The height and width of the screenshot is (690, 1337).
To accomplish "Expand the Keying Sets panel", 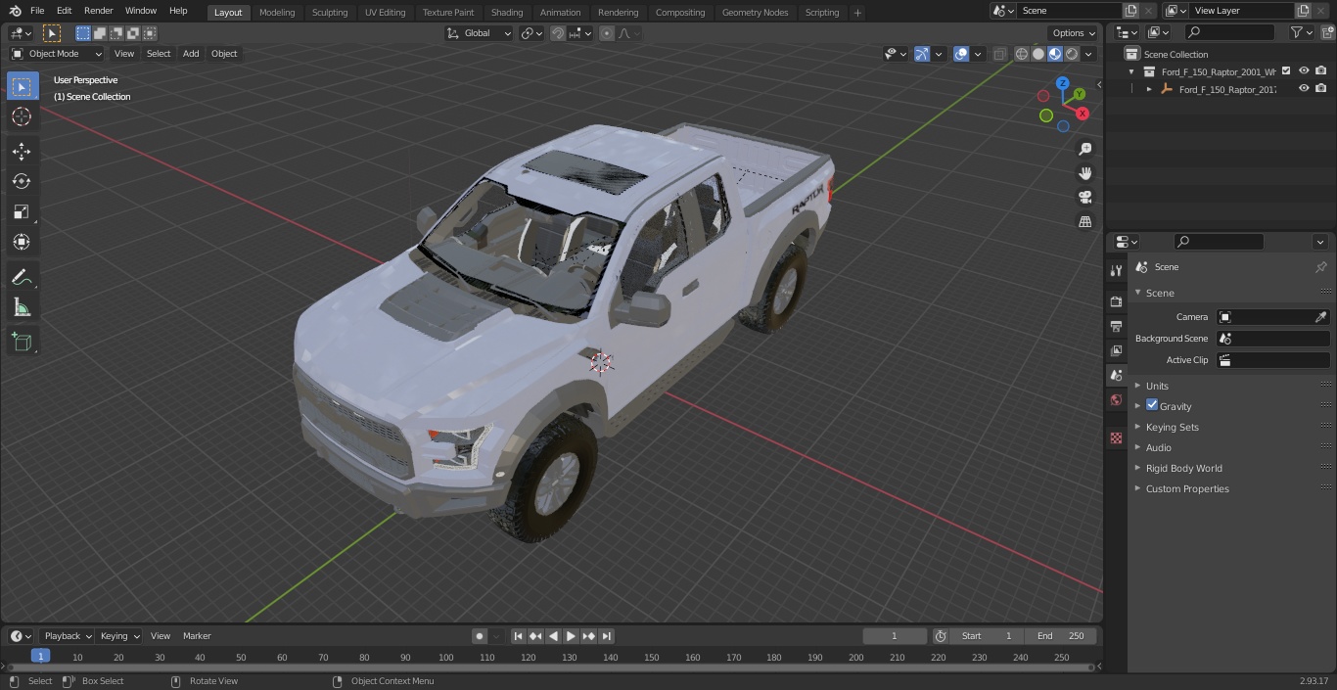I will tap(1172, 427).
